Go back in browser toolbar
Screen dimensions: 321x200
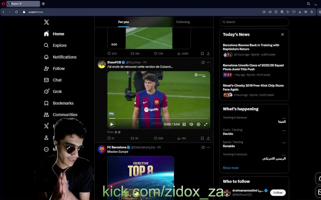[x=3, y=12]
